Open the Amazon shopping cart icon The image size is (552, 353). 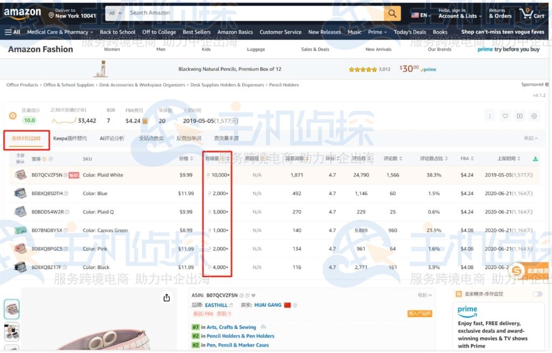(526, 13)
